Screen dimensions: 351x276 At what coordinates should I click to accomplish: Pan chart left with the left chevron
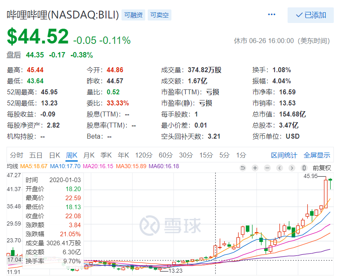(x=279, y=168)
